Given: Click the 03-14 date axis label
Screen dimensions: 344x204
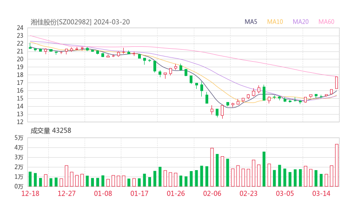Looking at the screenshot, I should click(x=321, y=193).
